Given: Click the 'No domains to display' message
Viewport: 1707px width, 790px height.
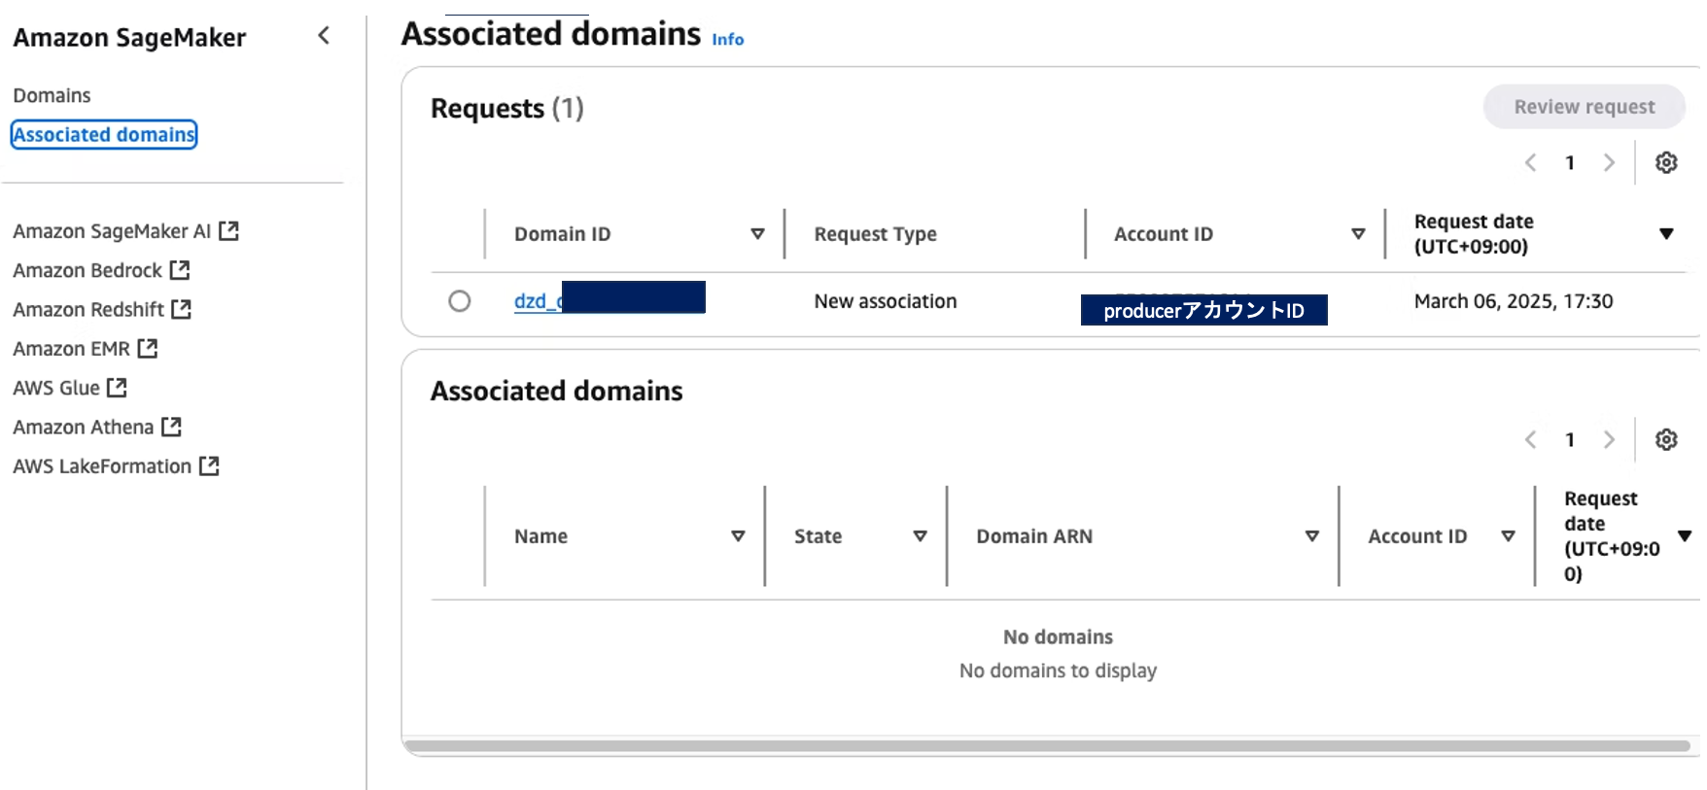Looking at the screenshot, I should (1058, 670).
